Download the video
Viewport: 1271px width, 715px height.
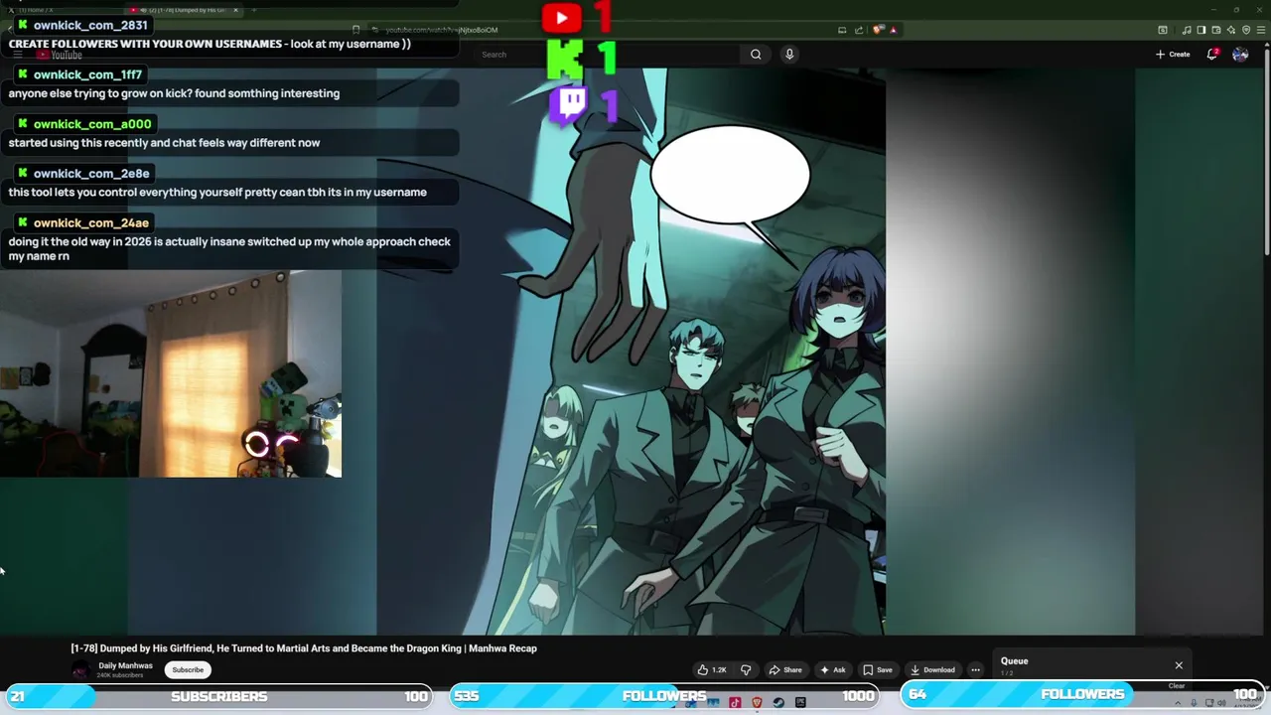coord(933,670)
